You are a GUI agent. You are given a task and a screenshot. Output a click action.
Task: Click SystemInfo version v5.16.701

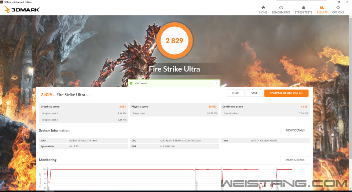click(74, 147)
